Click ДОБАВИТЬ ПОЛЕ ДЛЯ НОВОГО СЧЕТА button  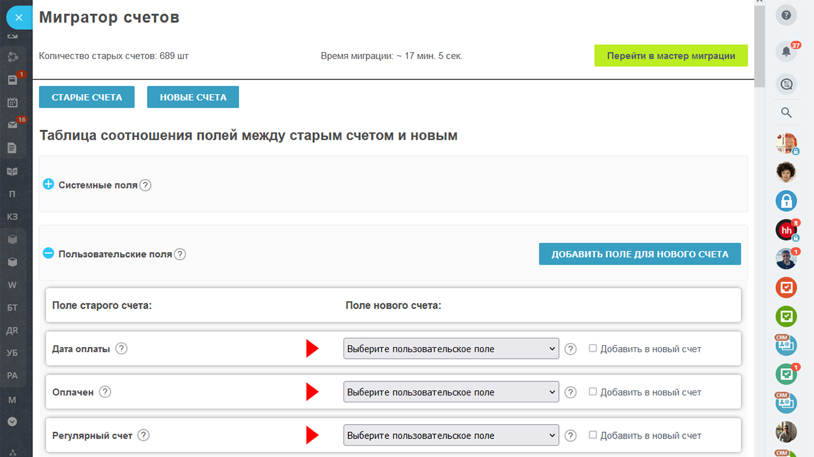(x=640, y=254)
